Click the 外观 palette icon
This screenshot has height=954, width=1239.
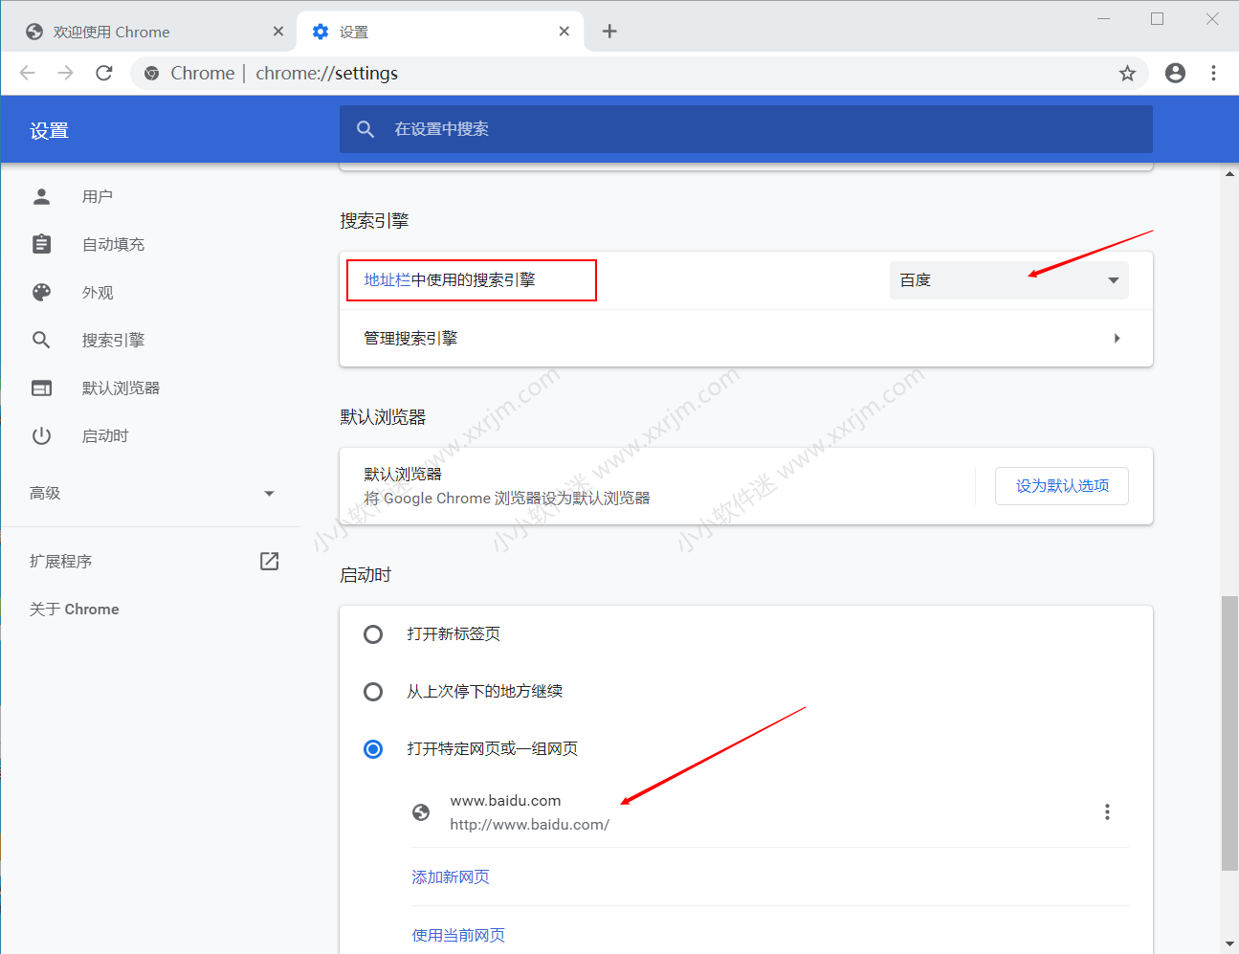pyautogui.click(x=41, y=292)
